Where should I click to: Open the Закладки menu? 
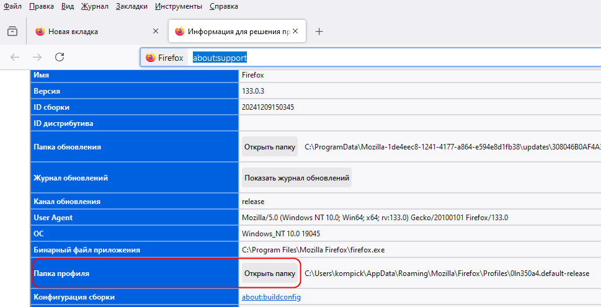pyautogui.click(x=131, y=6)
